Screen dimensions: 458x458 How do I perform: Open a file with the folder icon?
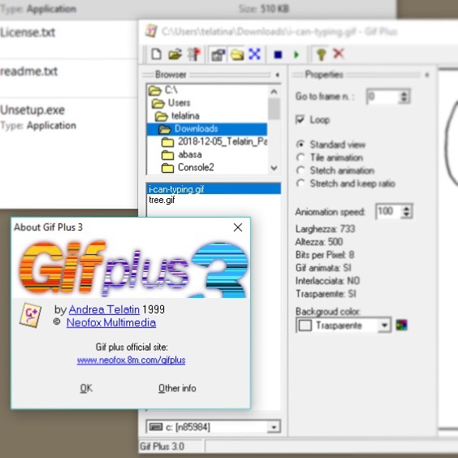click(175, 54)
